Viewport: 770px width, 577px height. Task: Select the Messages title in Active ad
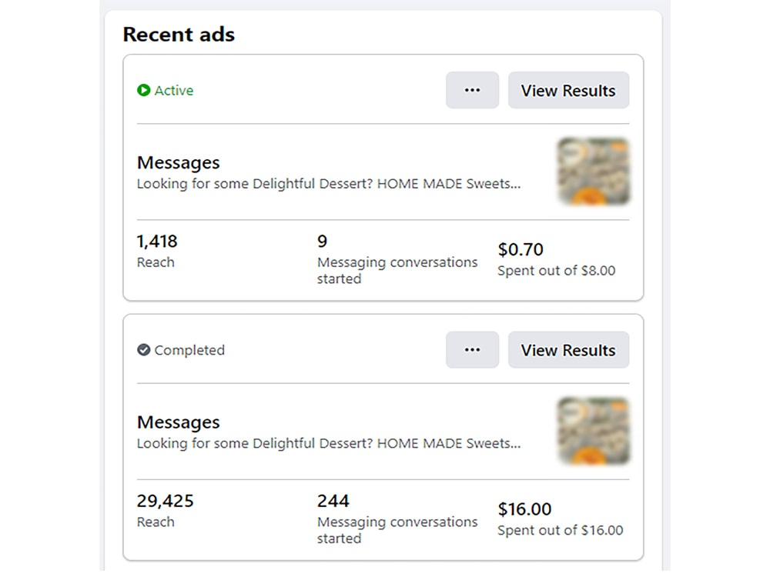point(179,162)
